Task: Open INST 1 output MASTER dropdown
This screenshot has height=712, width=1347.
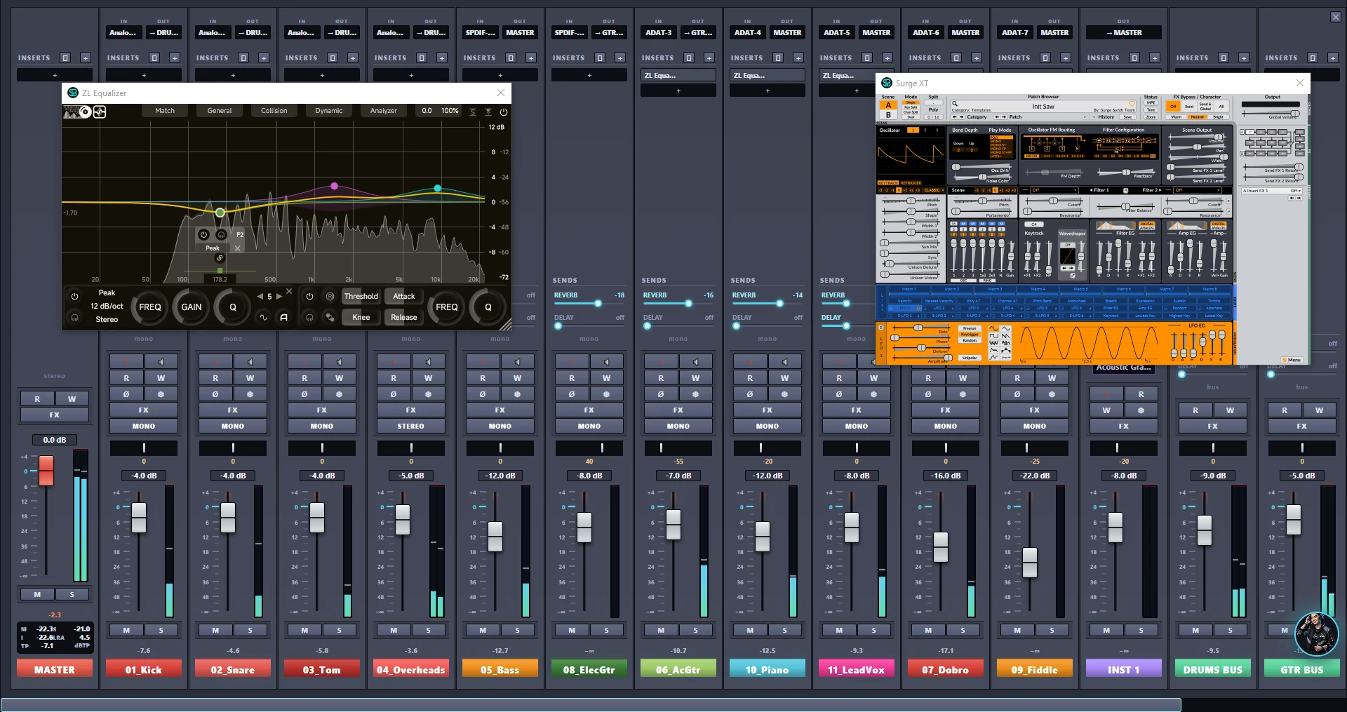Action: click(x=1123, y=32)
